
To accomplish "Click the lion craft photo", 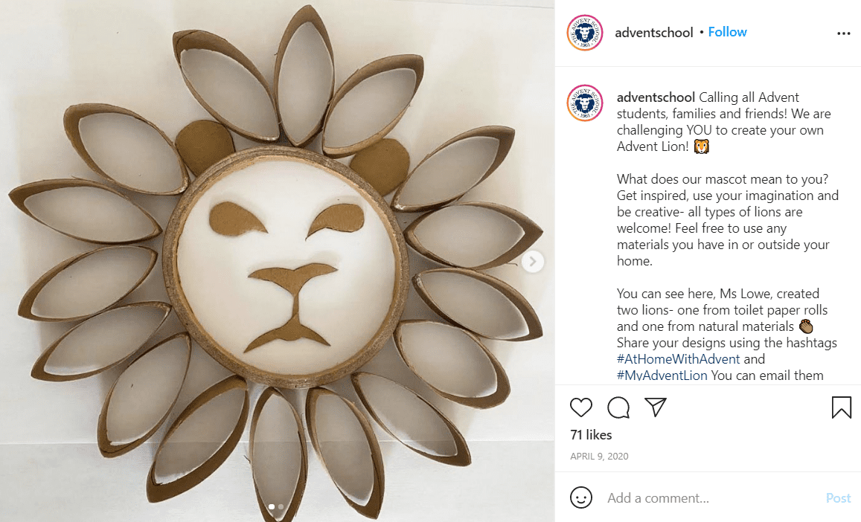I will [278, 261].
